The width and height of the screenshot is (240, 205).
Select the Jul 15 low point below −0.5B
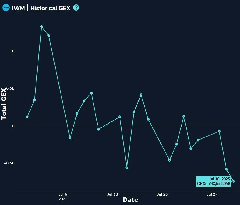coord(127,168)
